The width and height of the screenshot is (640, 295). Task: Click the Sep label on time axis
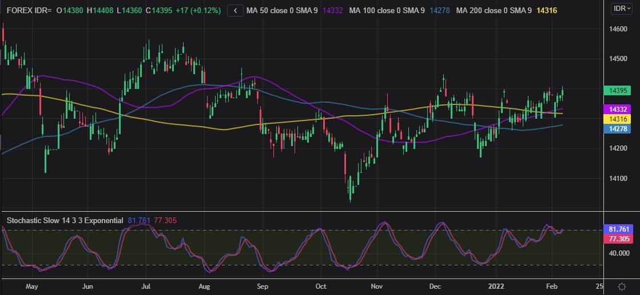tap(263, 286)
